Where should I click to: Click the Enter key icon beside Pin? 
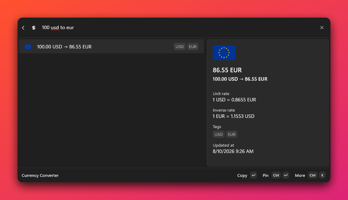pos(286,175)
